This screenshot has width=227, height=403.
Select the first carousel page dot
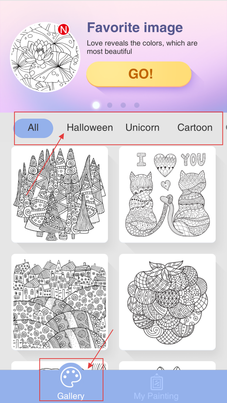pyautogui.click(x=96, y=105)
